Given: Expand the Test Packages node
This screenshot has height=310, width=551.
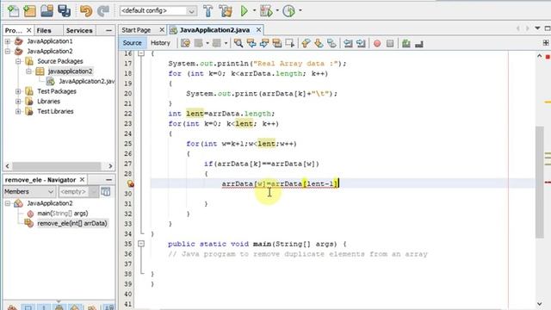Looking at the screenshot, I should point(18,91).
